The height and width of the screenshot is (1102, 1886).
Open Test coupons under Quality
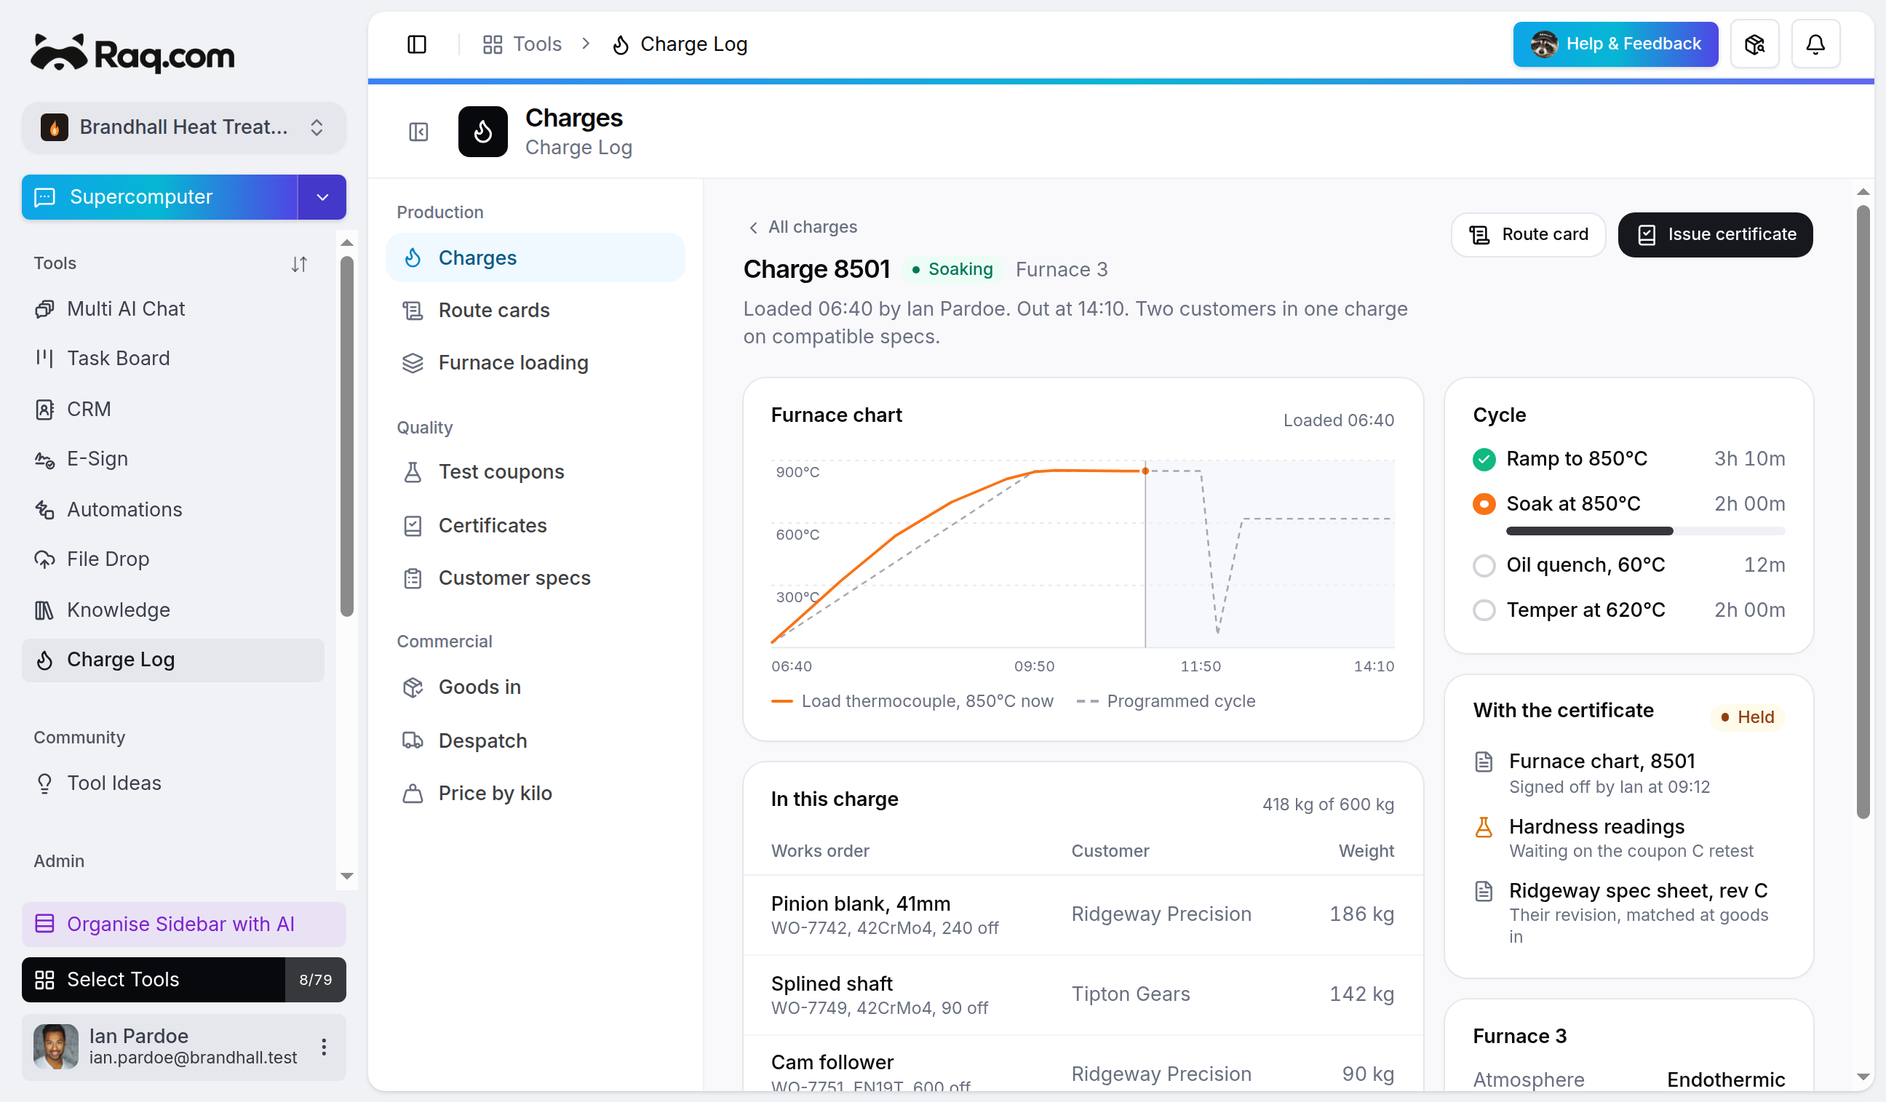535,472
